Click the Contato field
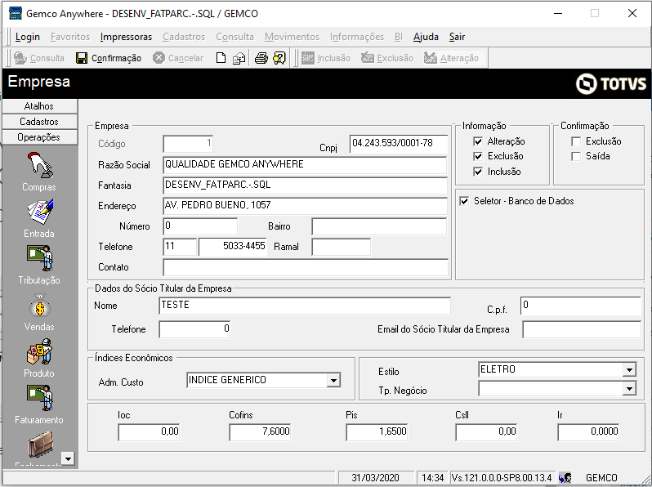The height and width of the screenshot is (487, 652). click(x=306, y=267)
